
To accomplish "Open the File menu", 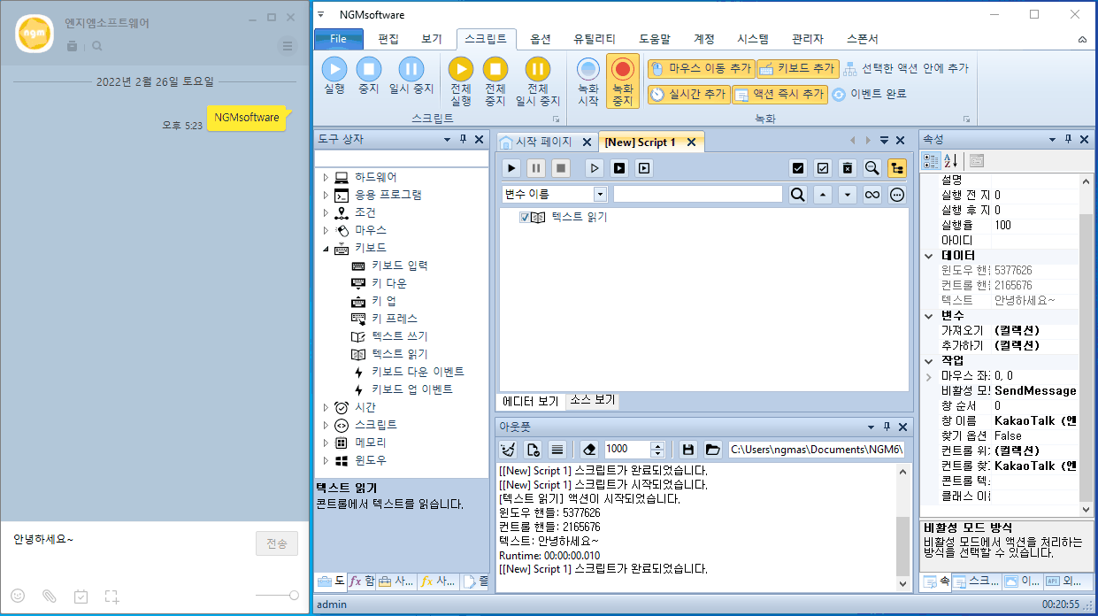I will pos(339,39).
